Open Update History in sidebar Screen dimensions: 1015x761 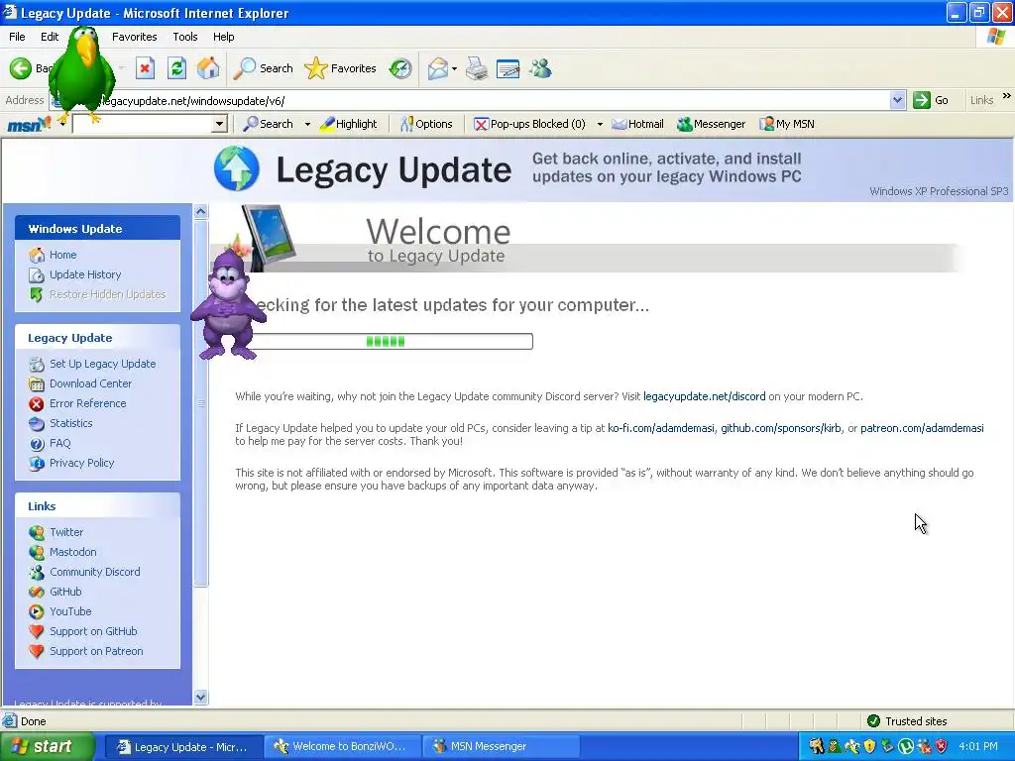pyautogui.click(x=85, y=274)
